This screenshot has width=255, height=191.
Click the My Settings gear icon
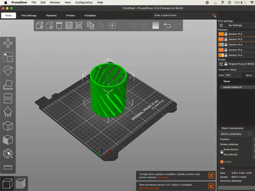221,25
